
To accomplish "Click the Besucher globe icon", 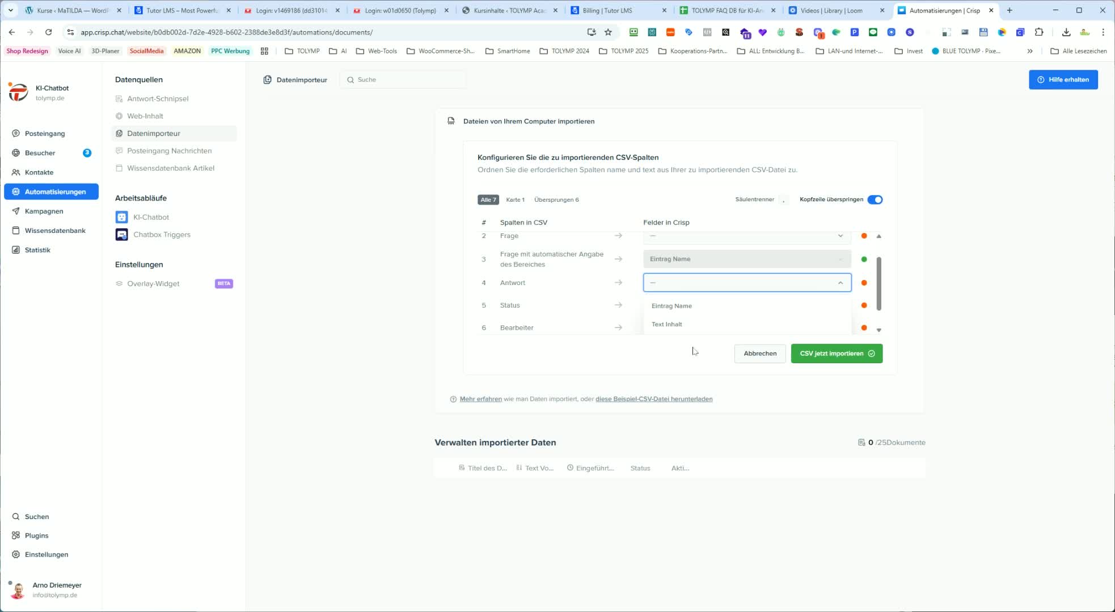I will point(16,153).
